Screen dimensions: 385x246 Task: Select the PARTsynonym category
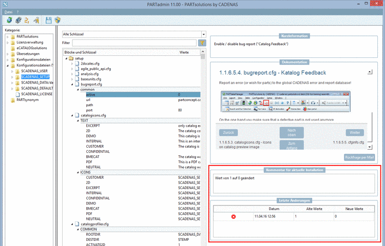(28, 100)
